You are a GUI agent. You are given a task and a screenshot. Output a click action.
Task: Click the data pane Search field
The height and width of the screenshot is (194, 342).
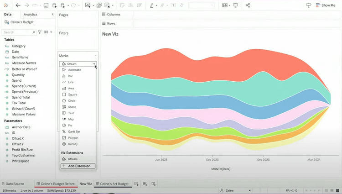[19, 32]
